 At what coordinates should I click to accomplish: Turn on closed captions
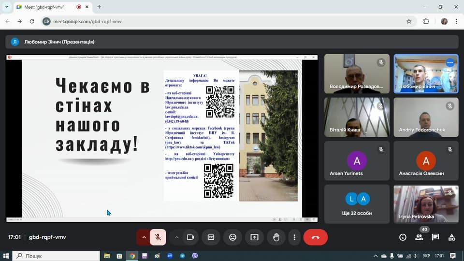coord(211,237)
